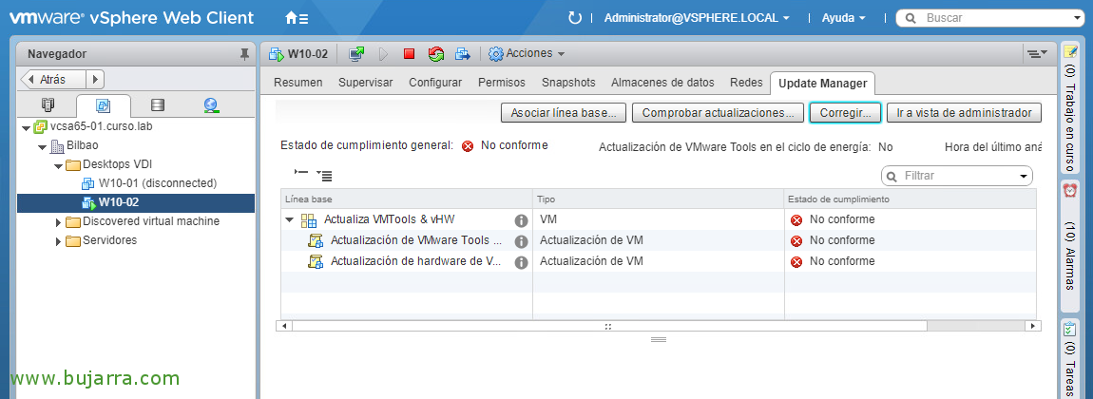Switch to Supervisar tab
Viewport: 1093px width, 399px height.
click(366, 82)
